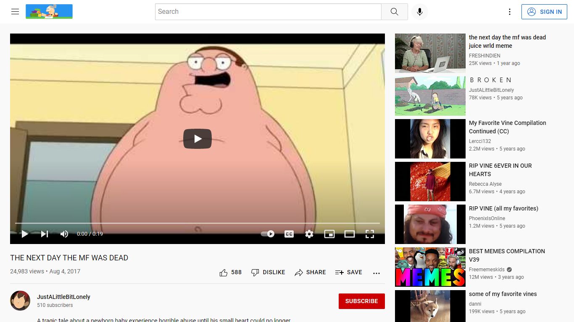The width and height of the screenshot is (574, 322).
Task: Open the three-dot settings menu in header
Action: (x=510, y=12)
